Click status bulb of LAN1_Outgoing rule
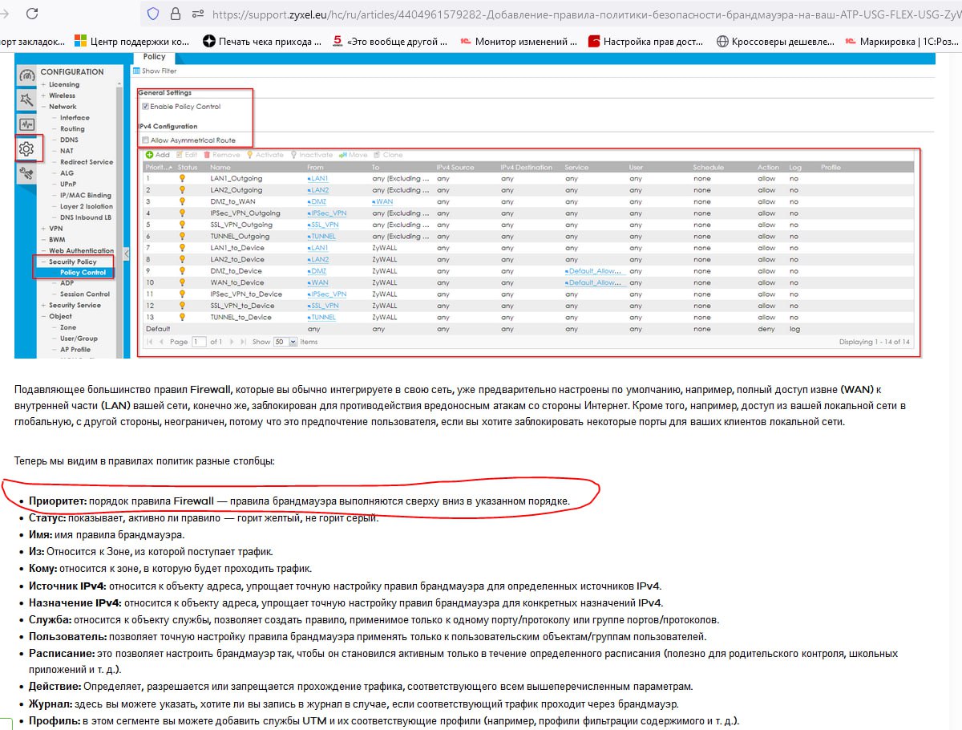Viewport: 962px width, 730px height. click(182, 178)
